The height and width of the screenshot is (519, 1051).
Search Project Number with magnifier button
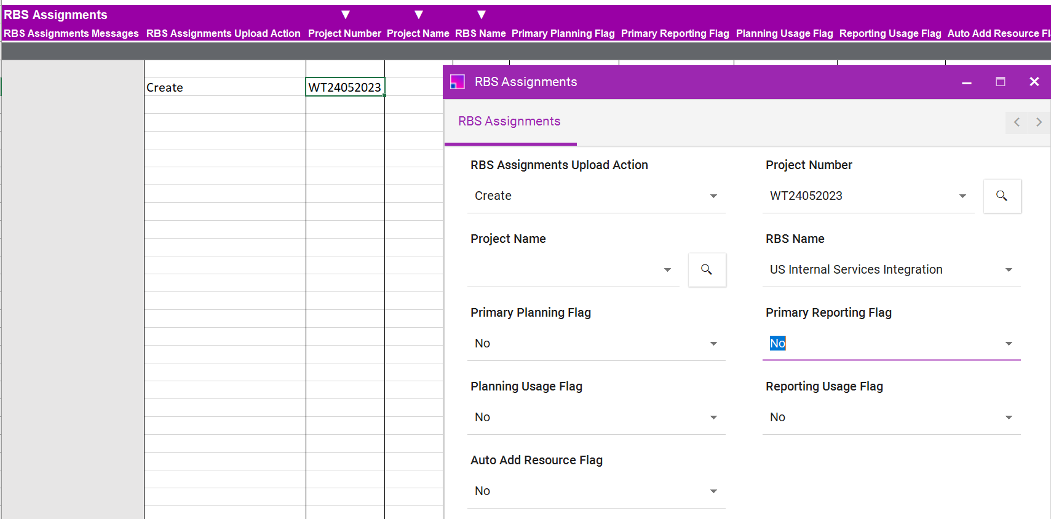click(1002, 196)
